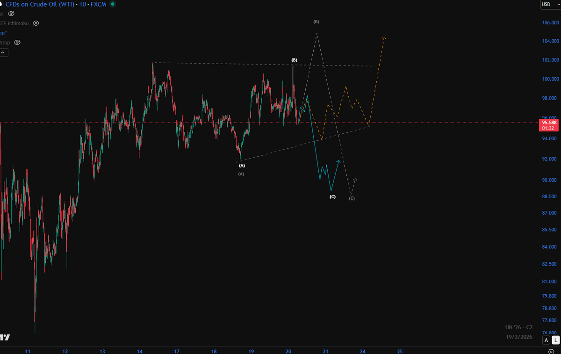Click the 98.000 price axis label
The height and width of the screenshot is (354, 561).
pos(550,99)
